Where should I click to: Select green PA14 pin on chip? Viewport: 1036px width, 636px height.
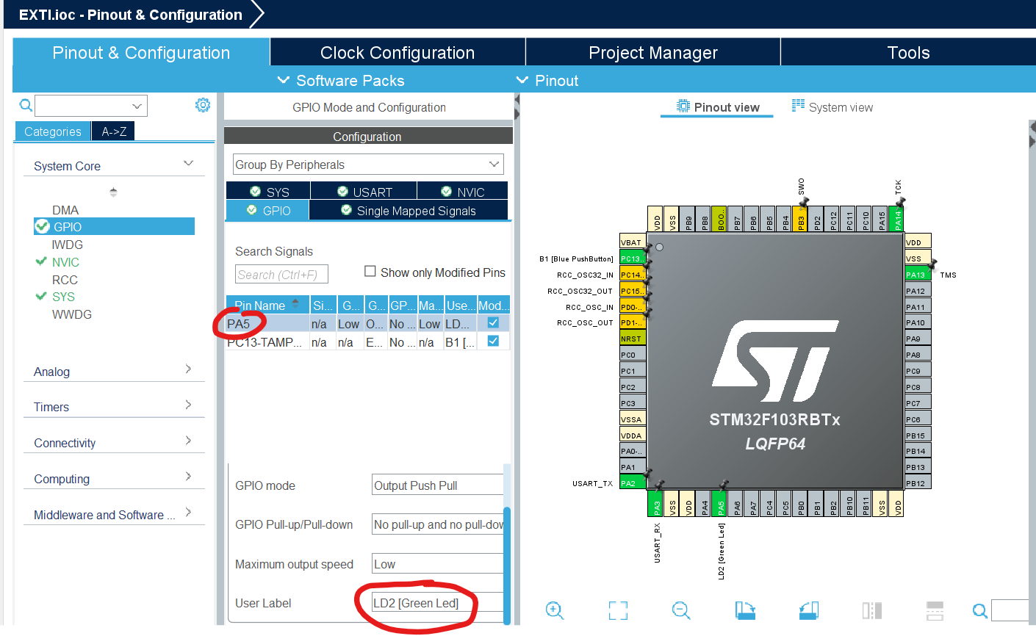pos(896,219)
